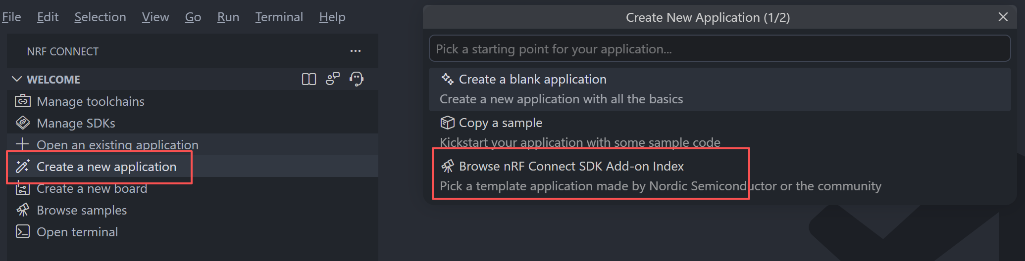The width and height of the screenshot is (1025, 261).
Task: Open the Run menu
Action: [x=228, y=17]
